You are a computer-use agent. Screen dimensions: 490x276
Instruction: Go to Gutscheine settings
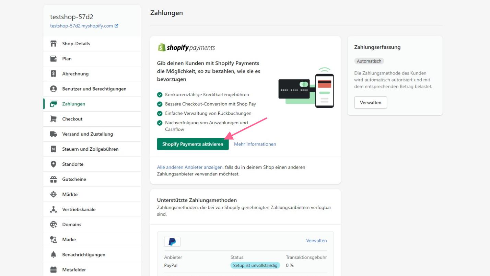[x=92, y=180]
